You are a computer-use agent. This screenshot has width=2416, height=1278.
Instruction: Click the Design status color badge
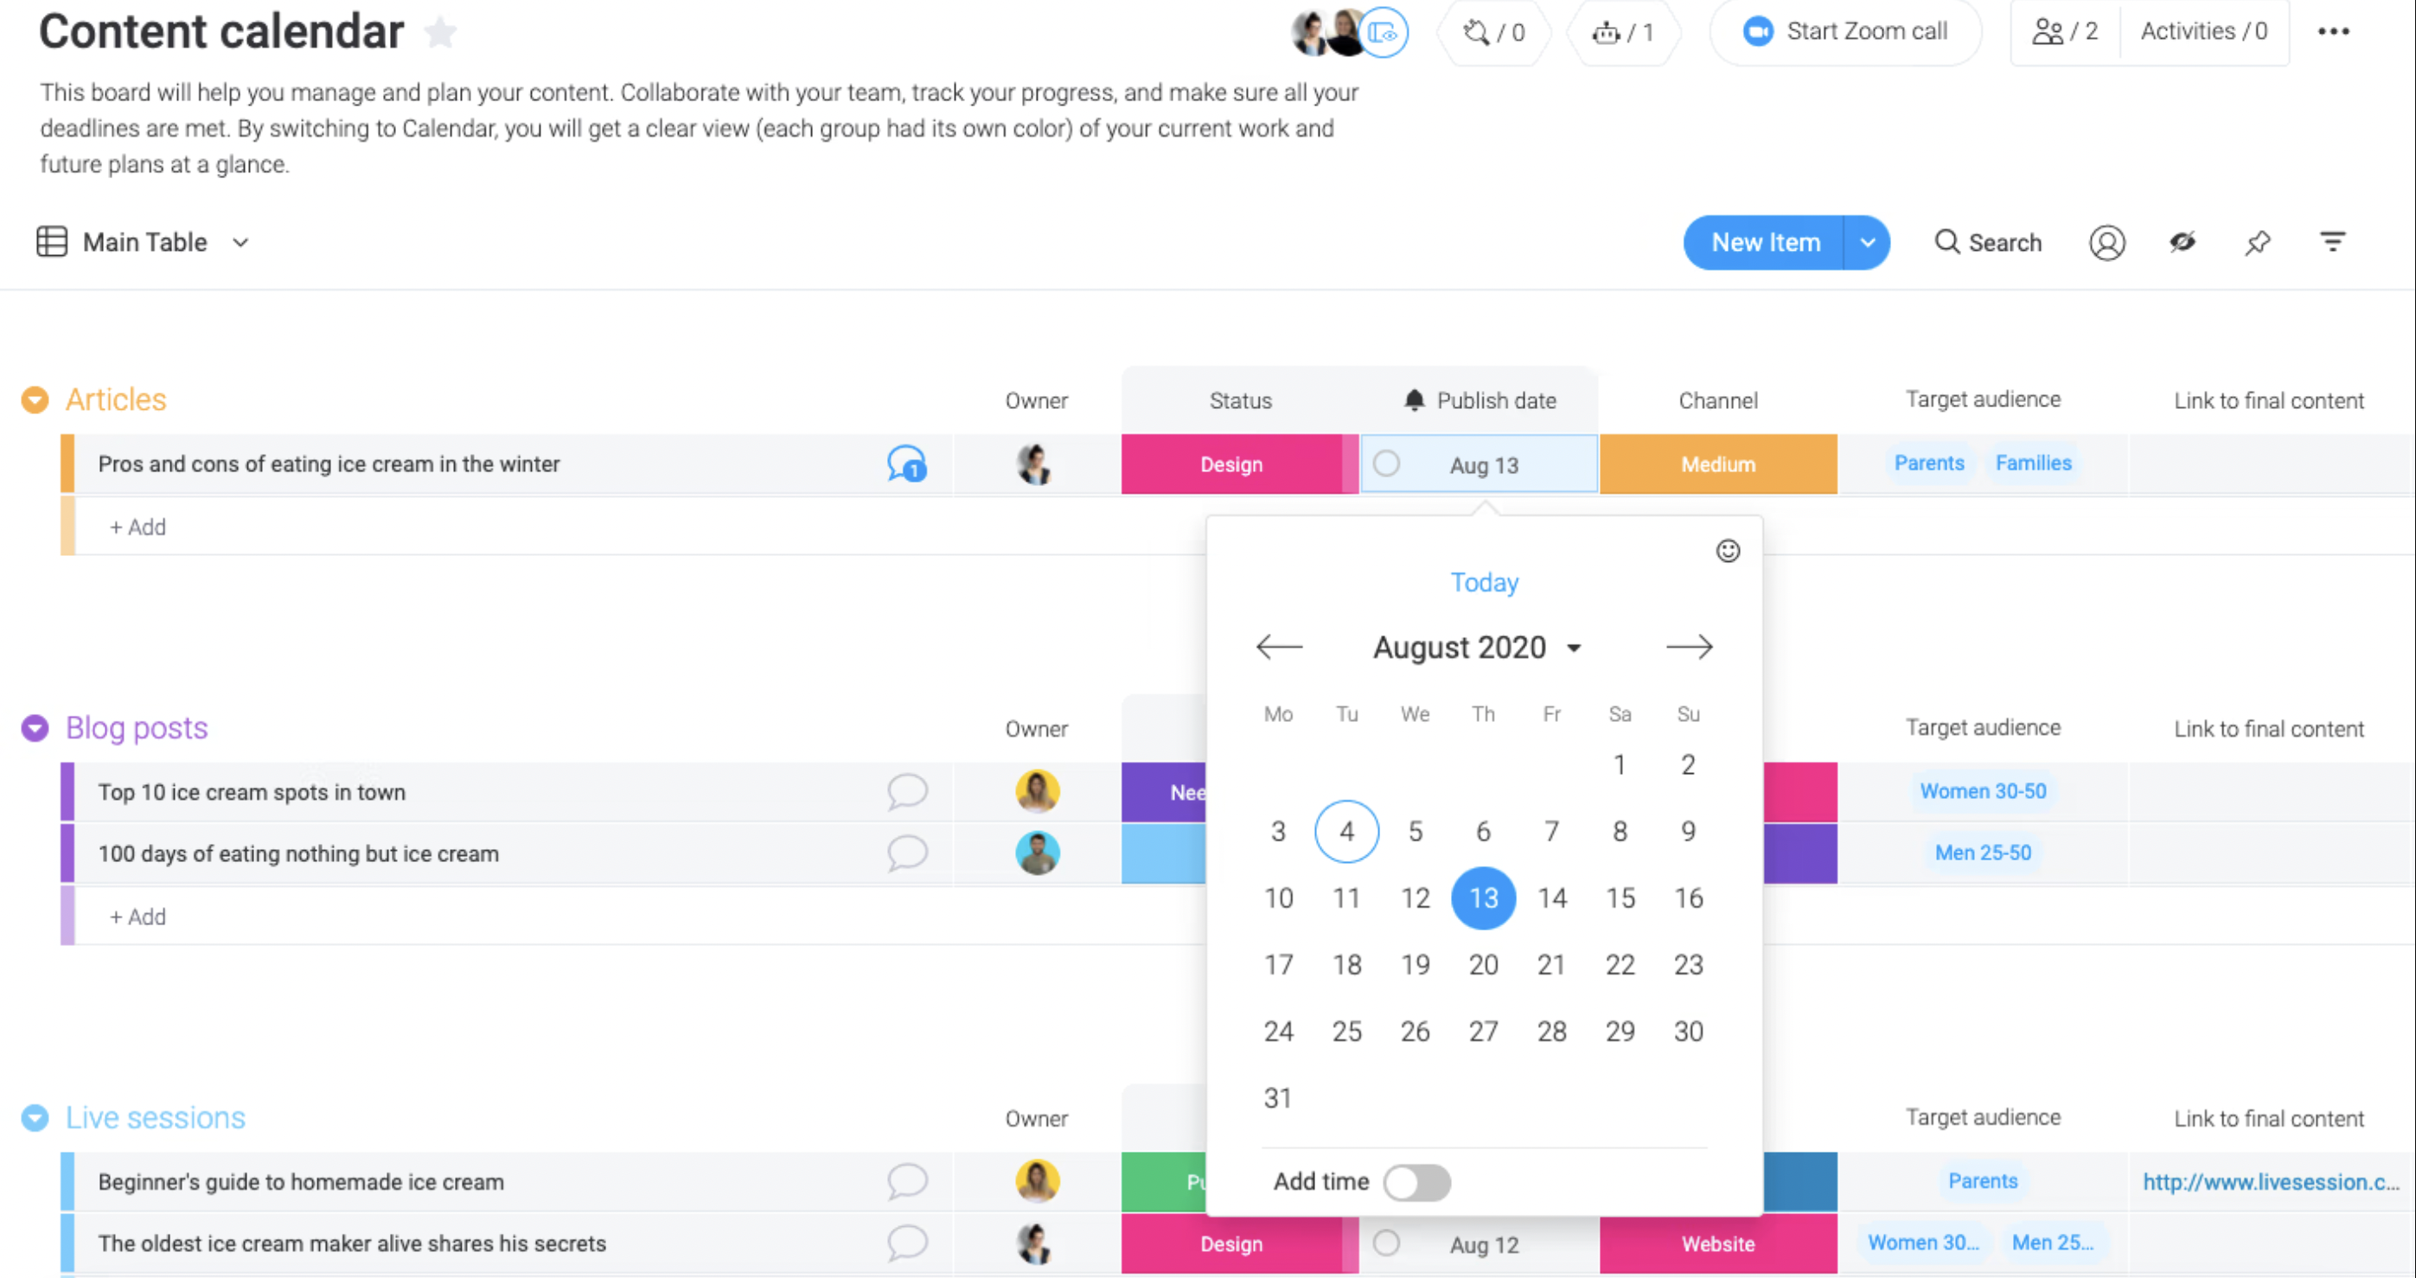coord(1232,463)
